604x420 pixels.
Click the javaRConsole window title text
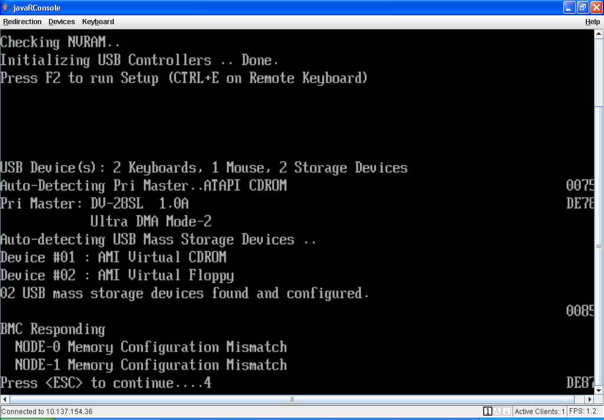coord(37,8)
